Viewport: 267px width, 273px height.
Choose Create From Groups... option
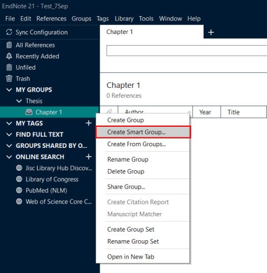143,144
